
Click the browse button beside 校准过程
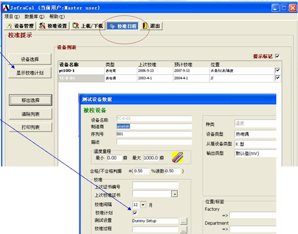[x=183, y=230]
